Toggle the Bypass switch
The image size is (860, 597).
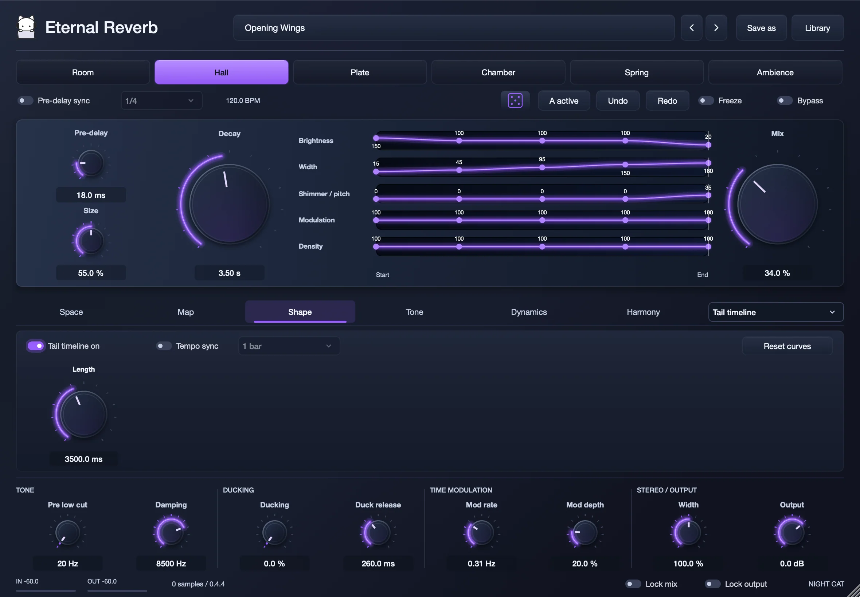point(784,100)
